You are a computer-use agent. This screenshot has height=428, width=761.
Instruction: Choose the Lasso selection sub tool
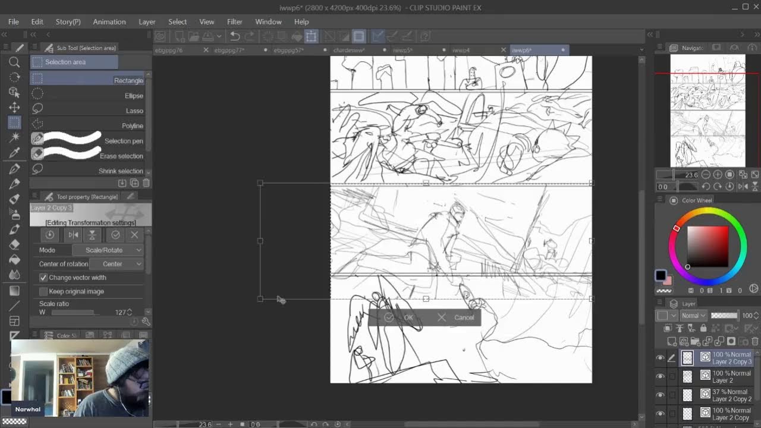(x=89, y=111)
